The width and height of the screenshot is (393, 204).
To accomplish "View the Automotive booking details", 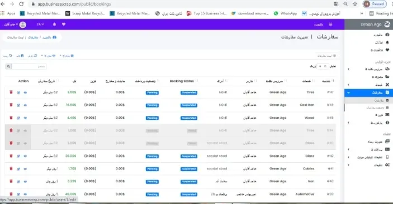I will coord(25,194).
